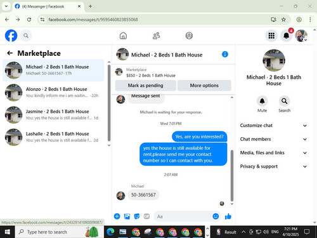Choose a GIF icon in composer

[x=146, y=216]
